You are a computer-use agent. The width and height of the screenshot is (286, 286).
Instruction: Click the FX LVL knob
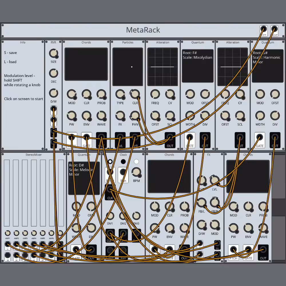(215, 180)
